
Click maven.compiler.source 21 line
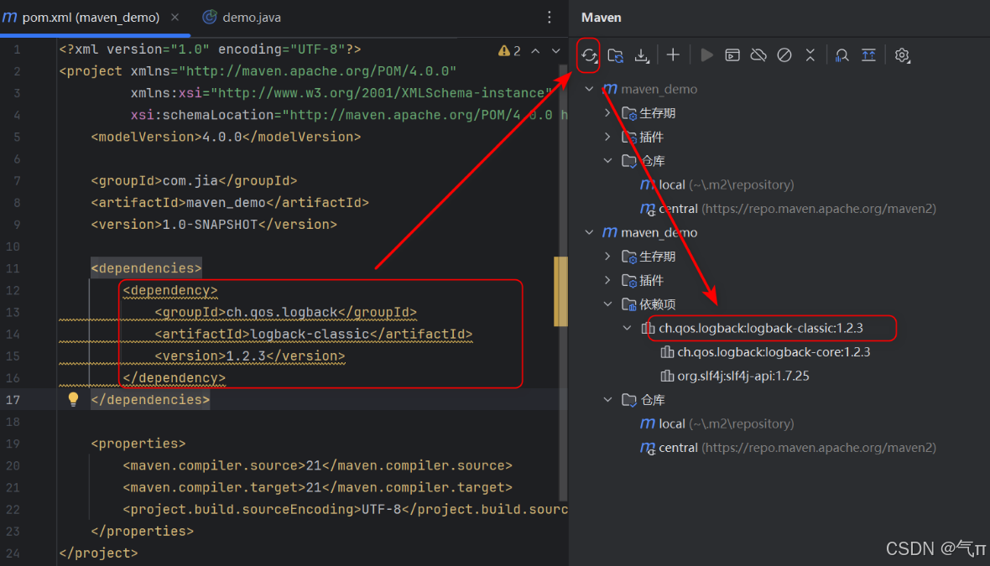point(318,465)
